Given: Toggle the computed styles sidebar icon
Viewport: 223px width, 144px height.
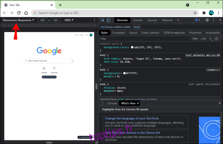Looking at the screenshot, I should click(217, 39).
